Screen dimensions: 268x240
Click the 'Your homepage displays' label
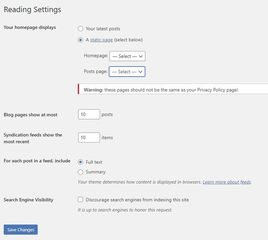30,27
